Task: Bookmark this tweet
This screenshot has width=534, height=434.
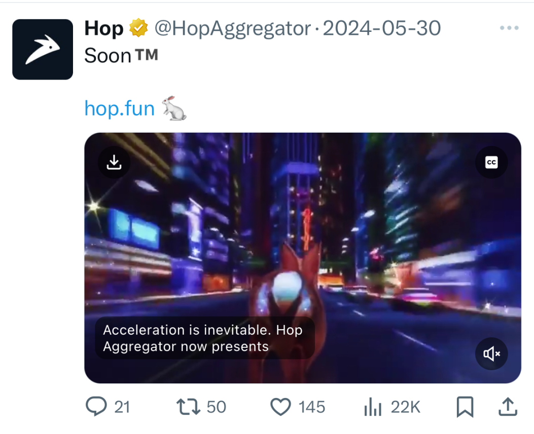Action: tap(465, 407)
